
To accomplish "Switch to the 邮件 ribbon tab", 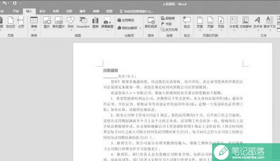I will tap(82, 11).
